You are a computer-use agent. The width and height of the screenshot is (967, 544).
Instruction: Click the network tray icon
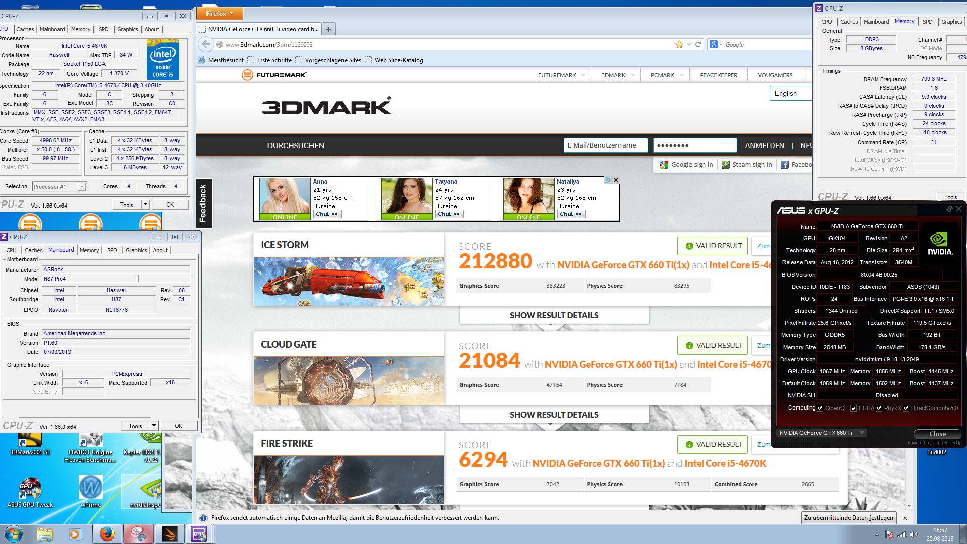pos(902,534)
